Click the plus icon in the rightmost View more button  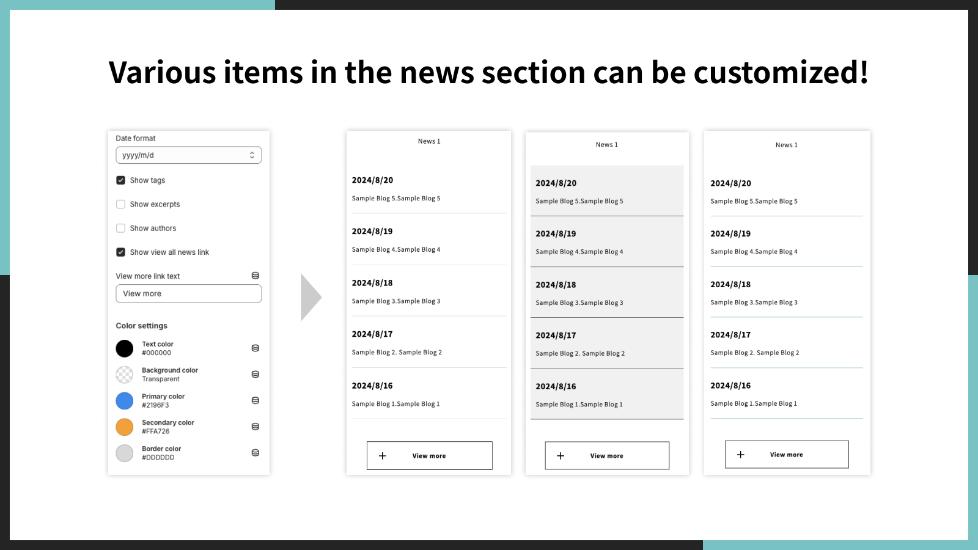[x=741, y=454]
